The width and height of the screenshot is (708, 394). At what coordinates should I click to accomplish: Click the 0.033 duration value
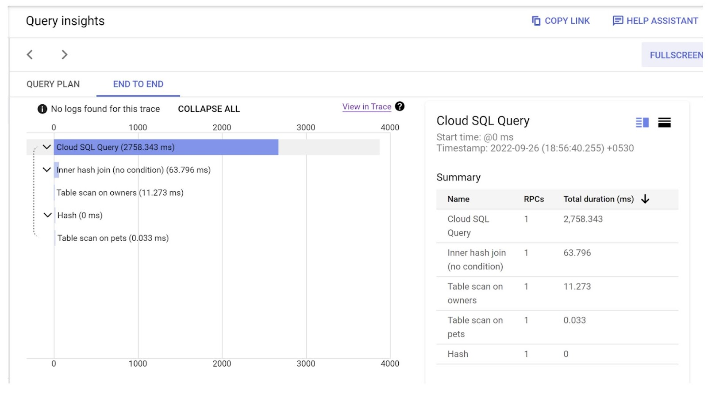[574, 321]
